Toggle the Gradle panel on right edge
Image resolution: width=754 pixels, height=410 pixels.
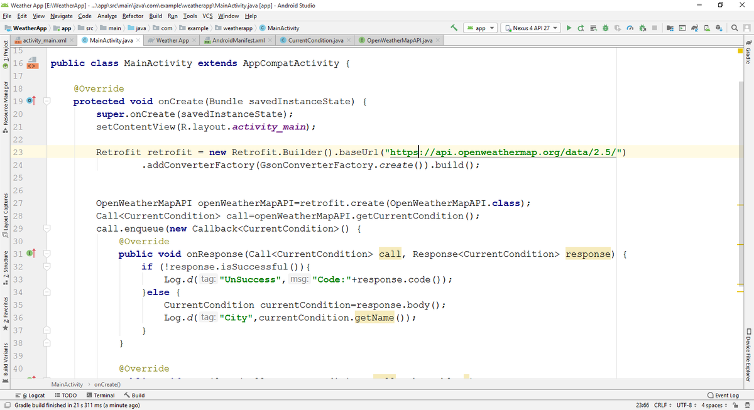coord(749,51)
